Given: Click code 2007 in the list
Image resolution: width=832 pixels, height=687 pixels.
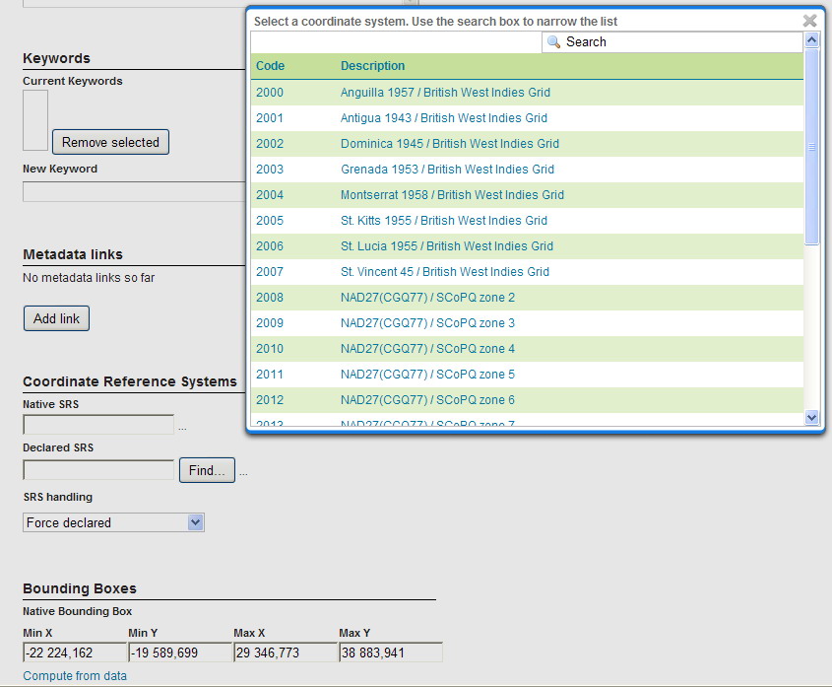Looking at the screenshot, I should 270,271.
